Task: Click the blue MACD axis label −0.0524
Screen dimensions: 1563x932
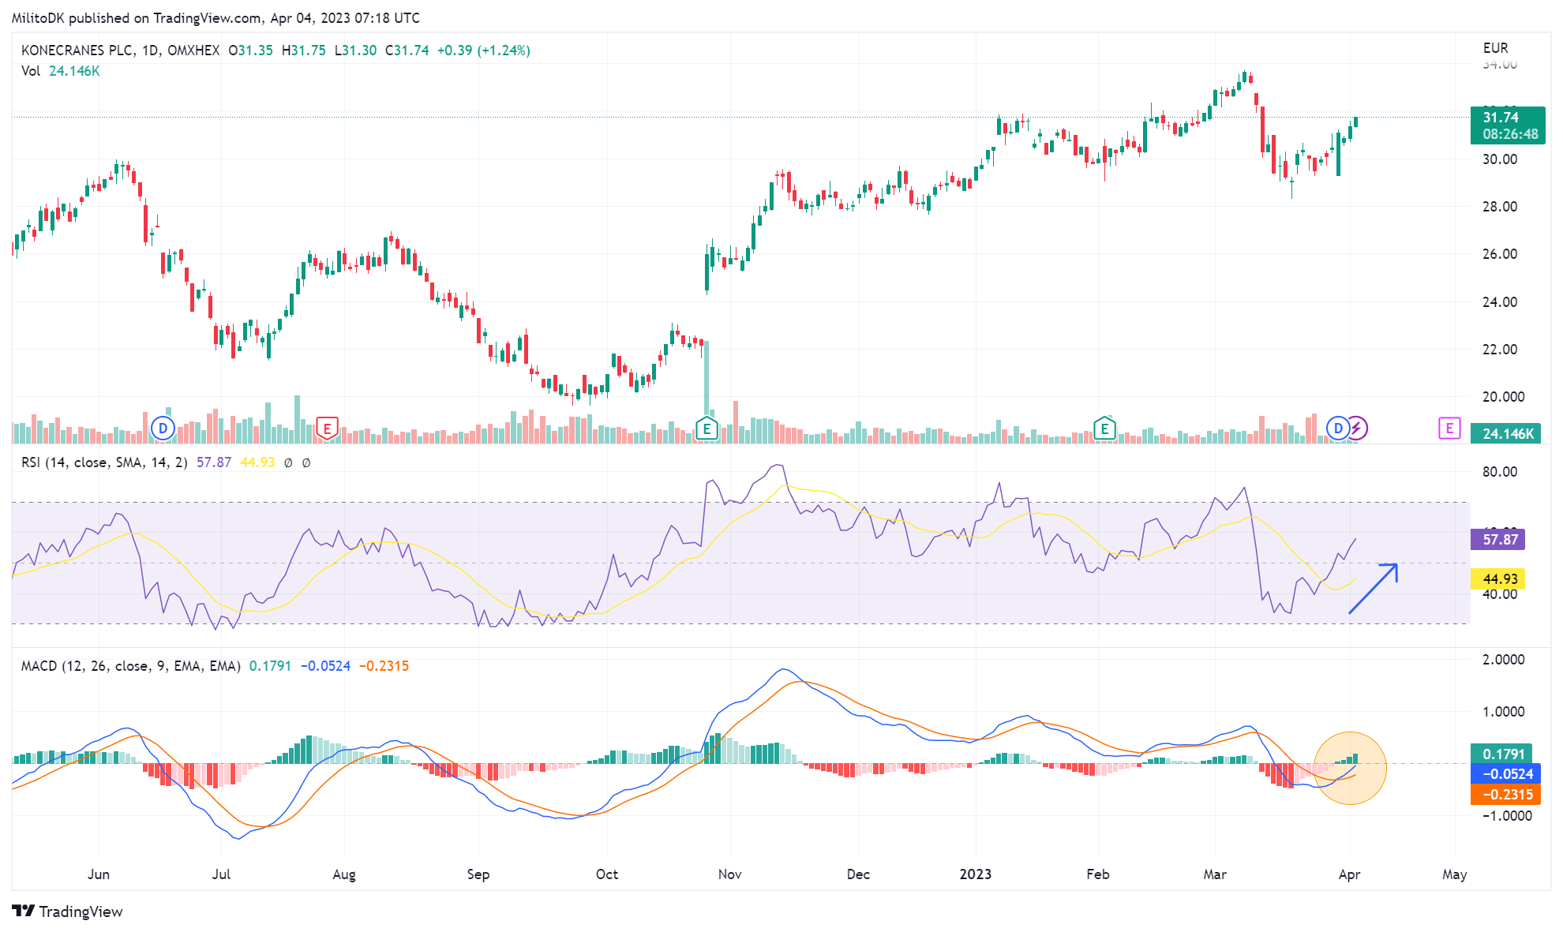Action: point(1506,774)
